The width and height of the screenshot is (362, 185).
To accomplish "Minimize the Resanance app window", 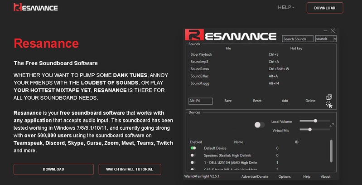I will [325, 31].
